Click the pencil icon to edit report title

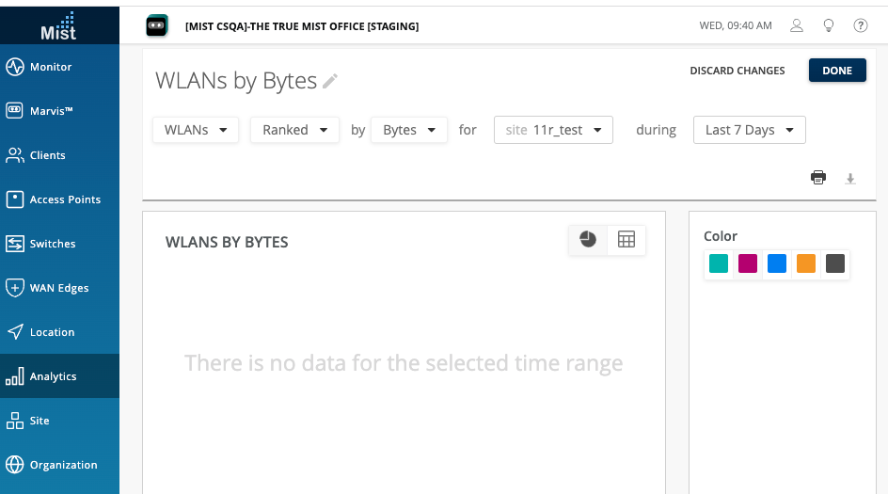click(x=330, y=82)
